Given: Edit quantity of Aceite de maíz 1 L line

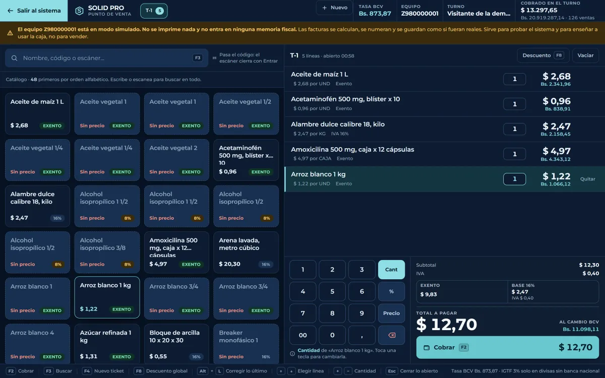Looking at the screenshot, I should click(515, 79).
